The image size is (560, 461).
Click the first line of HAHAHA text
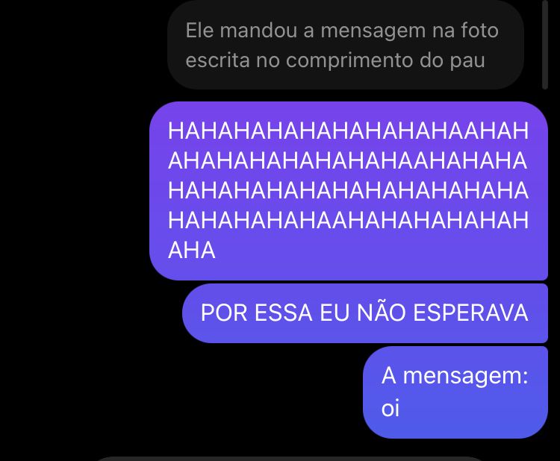click(x=348, y=131)
